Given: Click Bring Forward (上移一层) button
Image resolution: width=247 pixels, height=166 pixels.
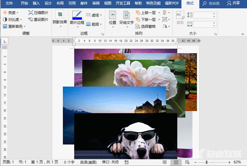Looking at the screenshot, I should click(x=146, y=13).
